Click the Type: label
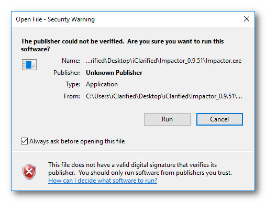This screenshot has width=266, height=202. (x=73, y=84)
